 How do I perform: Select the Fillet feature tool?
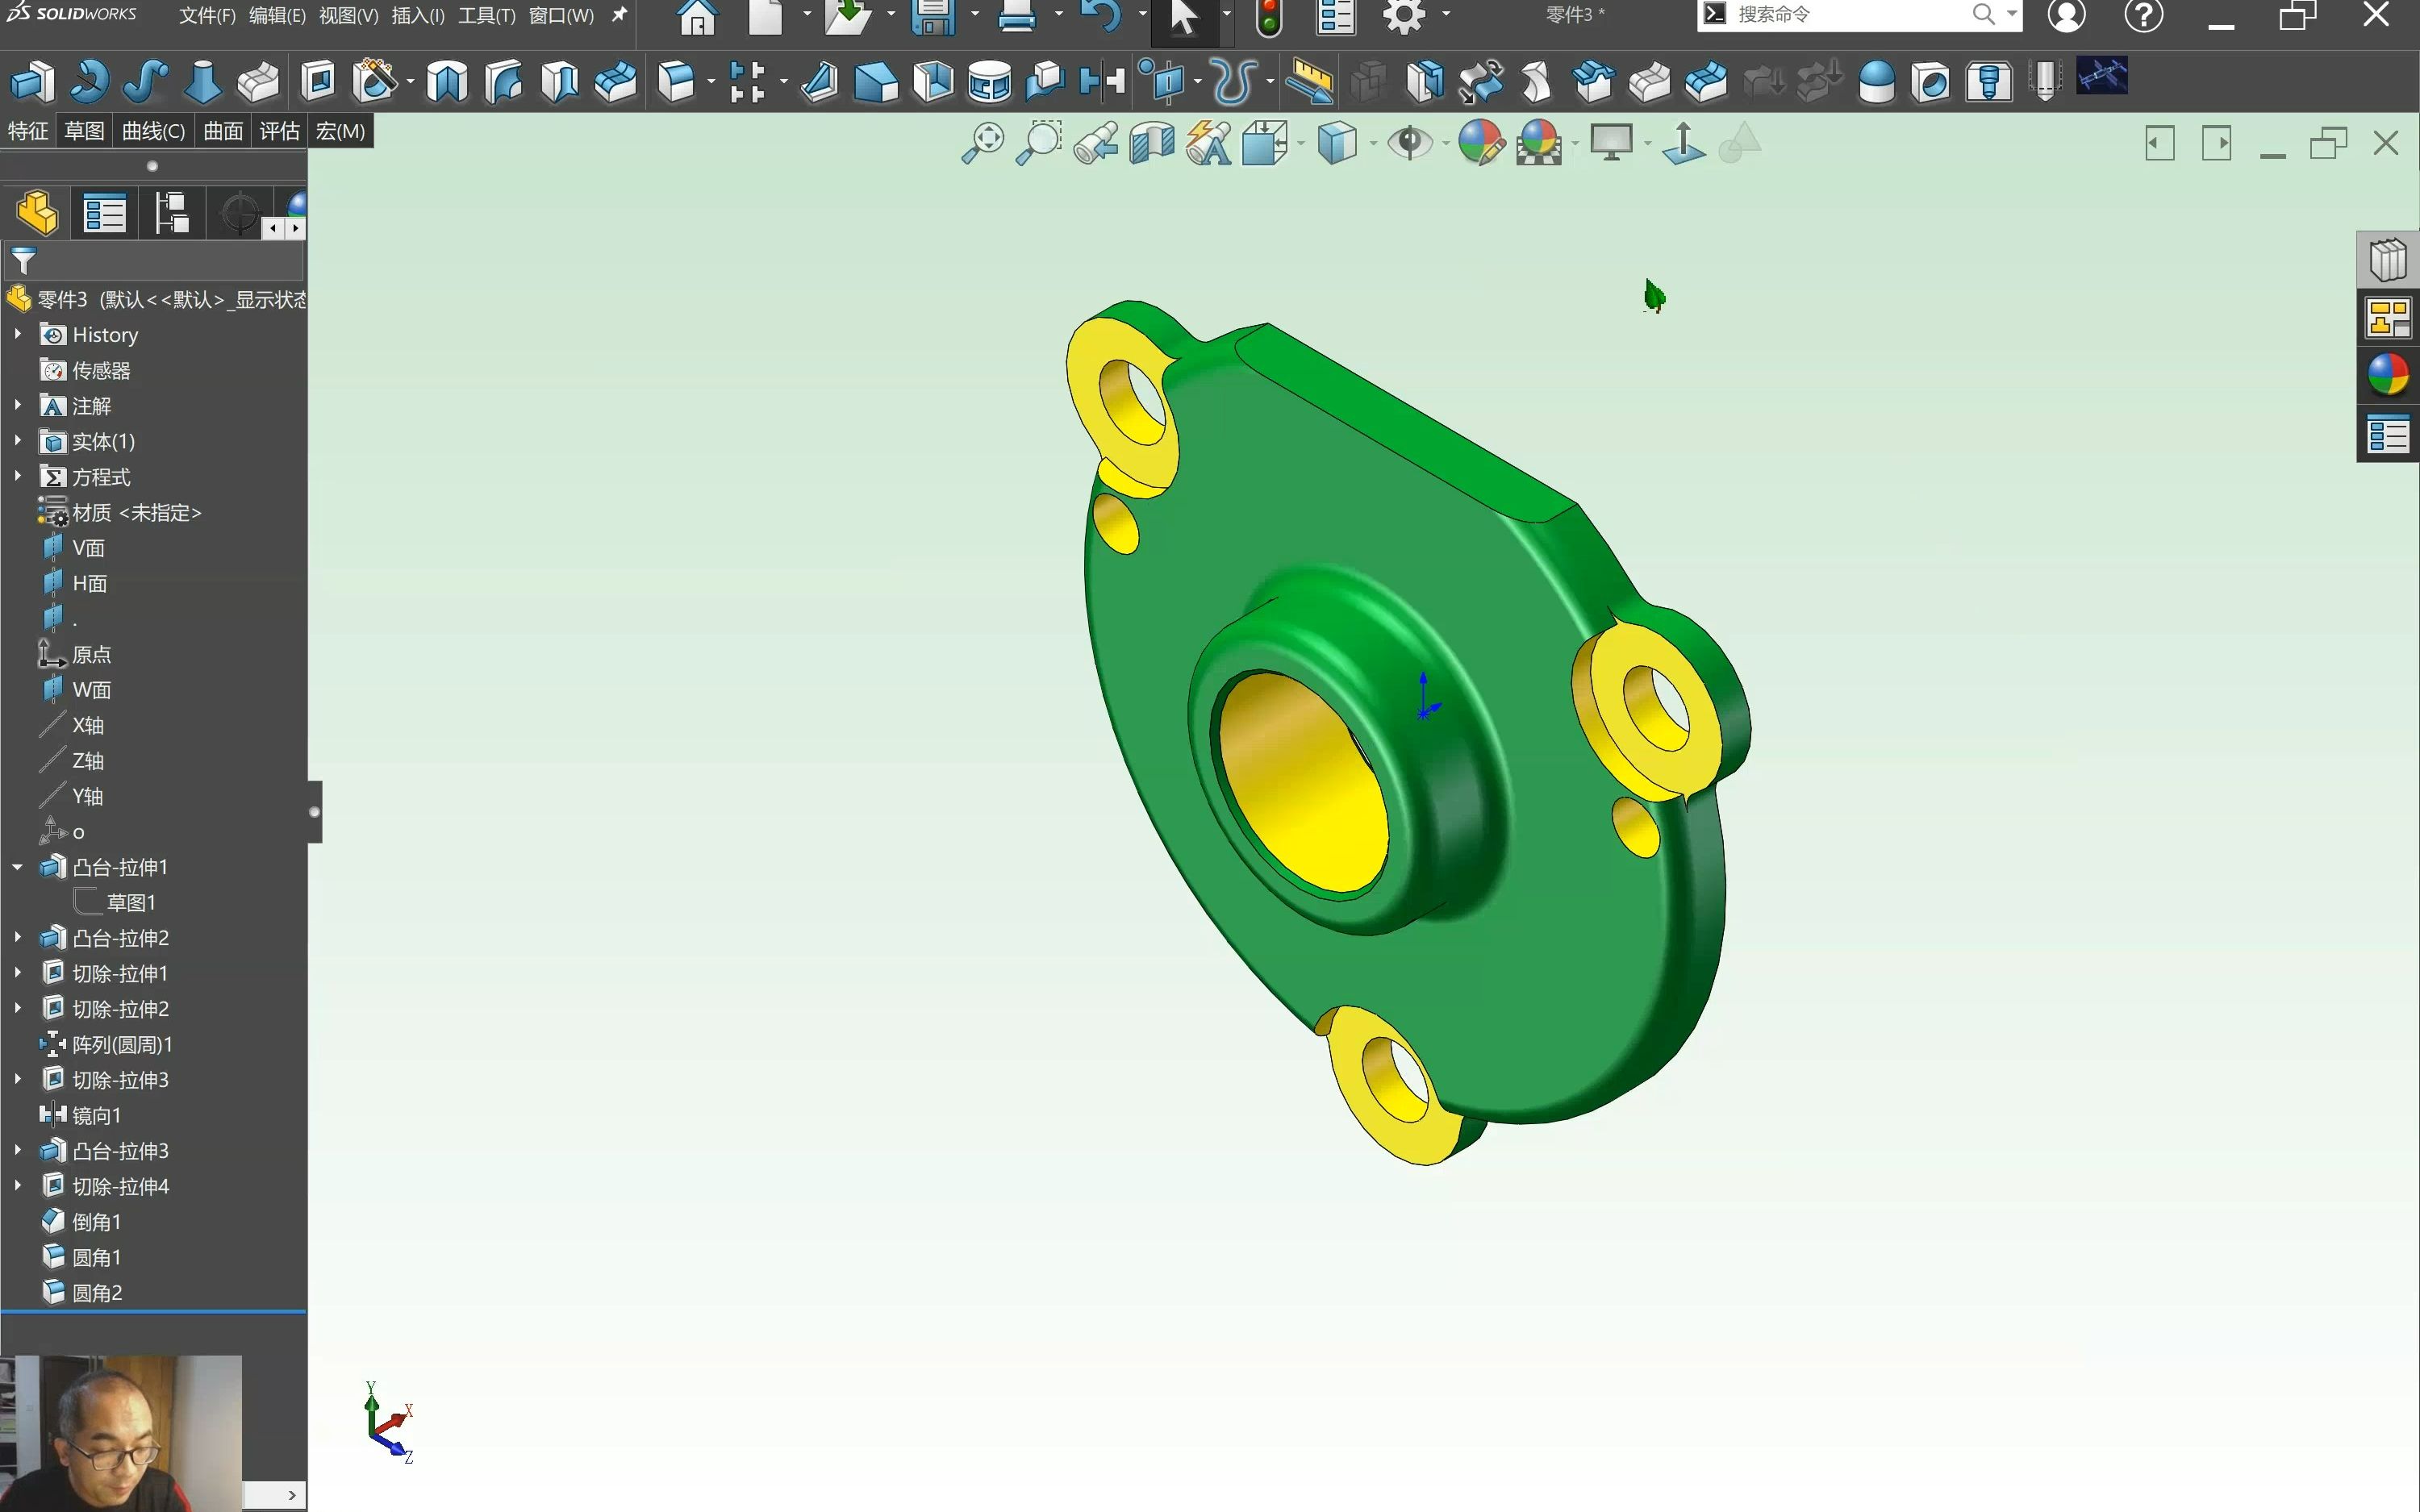(x=677, y=82)
